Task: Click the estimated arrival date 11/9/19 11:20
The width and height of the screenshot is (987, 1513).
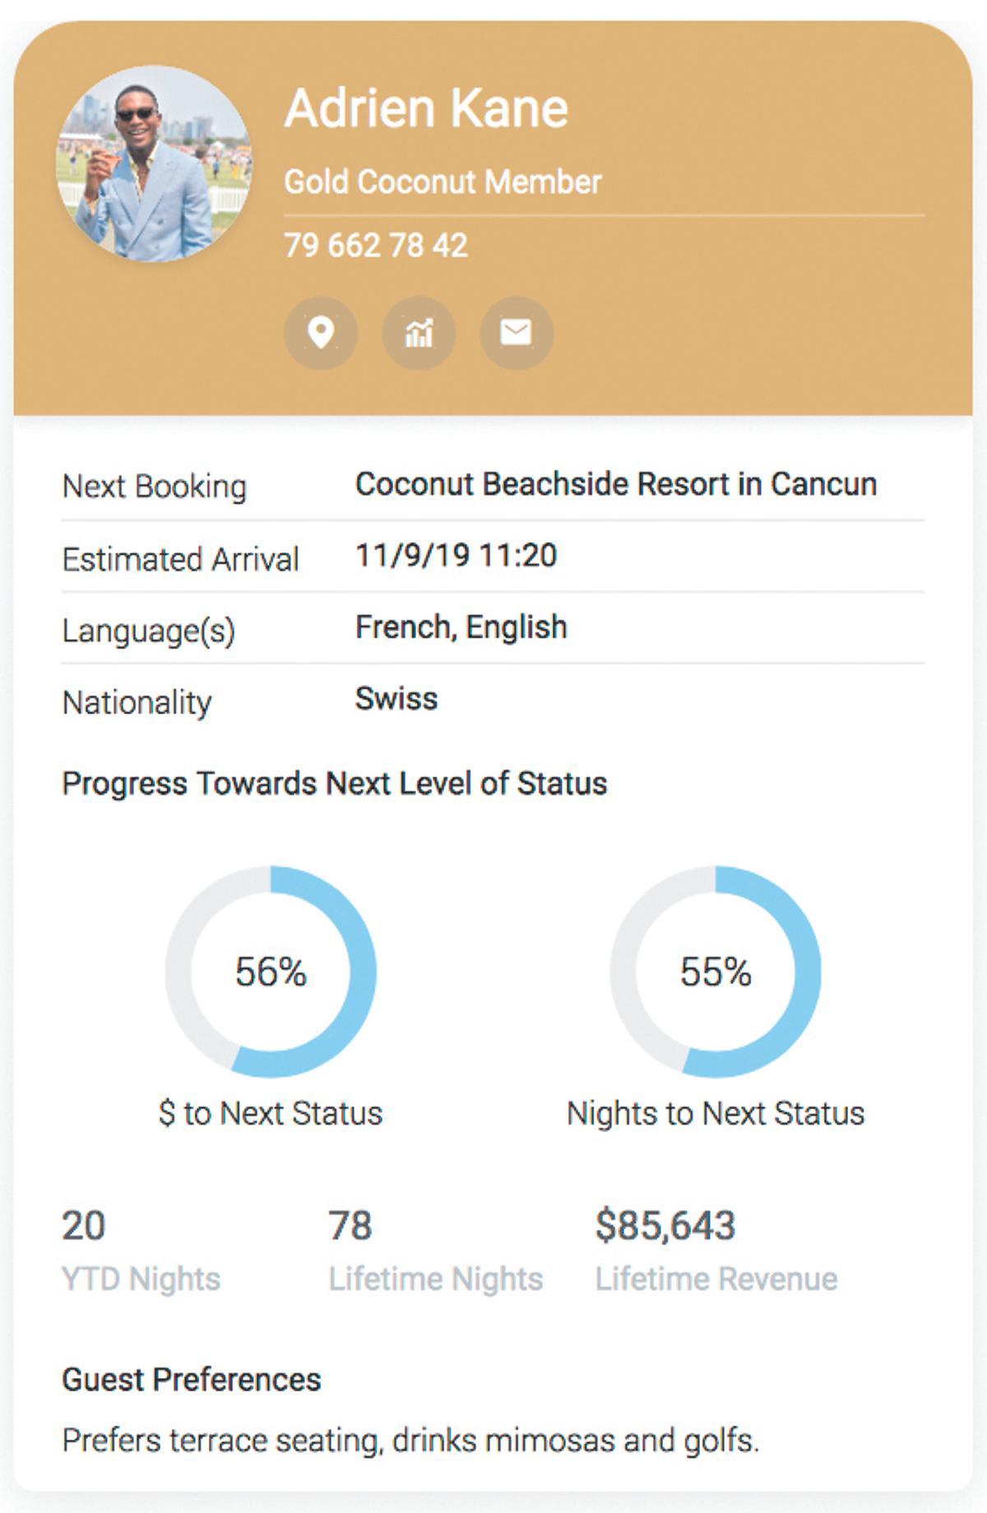Action: (456, 555)
